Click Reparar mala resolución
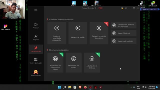Image resolution: width=160 pixels, height=90 pixels. pos(123,41)
